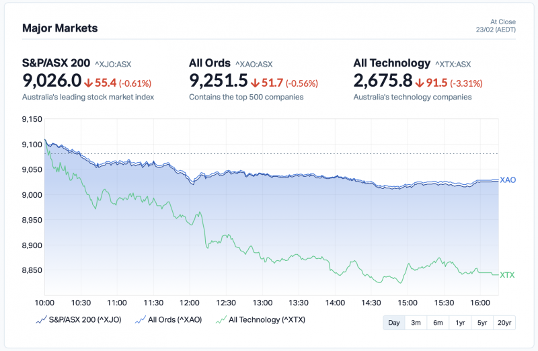Click the red down arrow beside 91.5
Image resolution: width=538 pixels, height=351 pixels.
click(x=419, y=83)
